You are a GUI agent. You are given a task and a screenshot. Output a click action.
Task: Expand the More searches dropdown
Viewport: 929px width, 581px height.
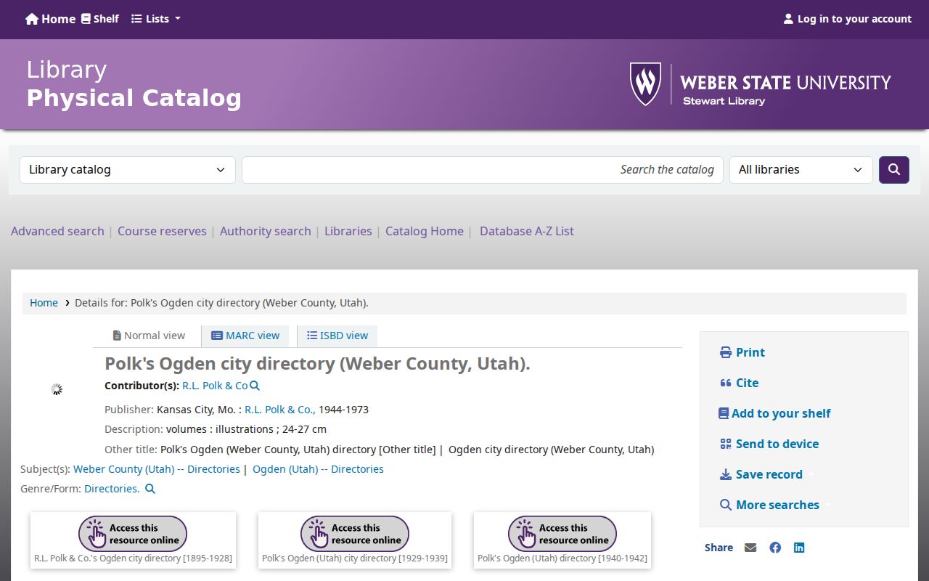tap(775, 505)
